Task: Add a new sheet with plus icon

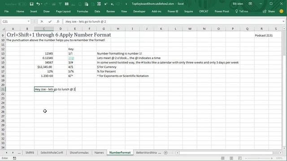Action: pos(165,153)
